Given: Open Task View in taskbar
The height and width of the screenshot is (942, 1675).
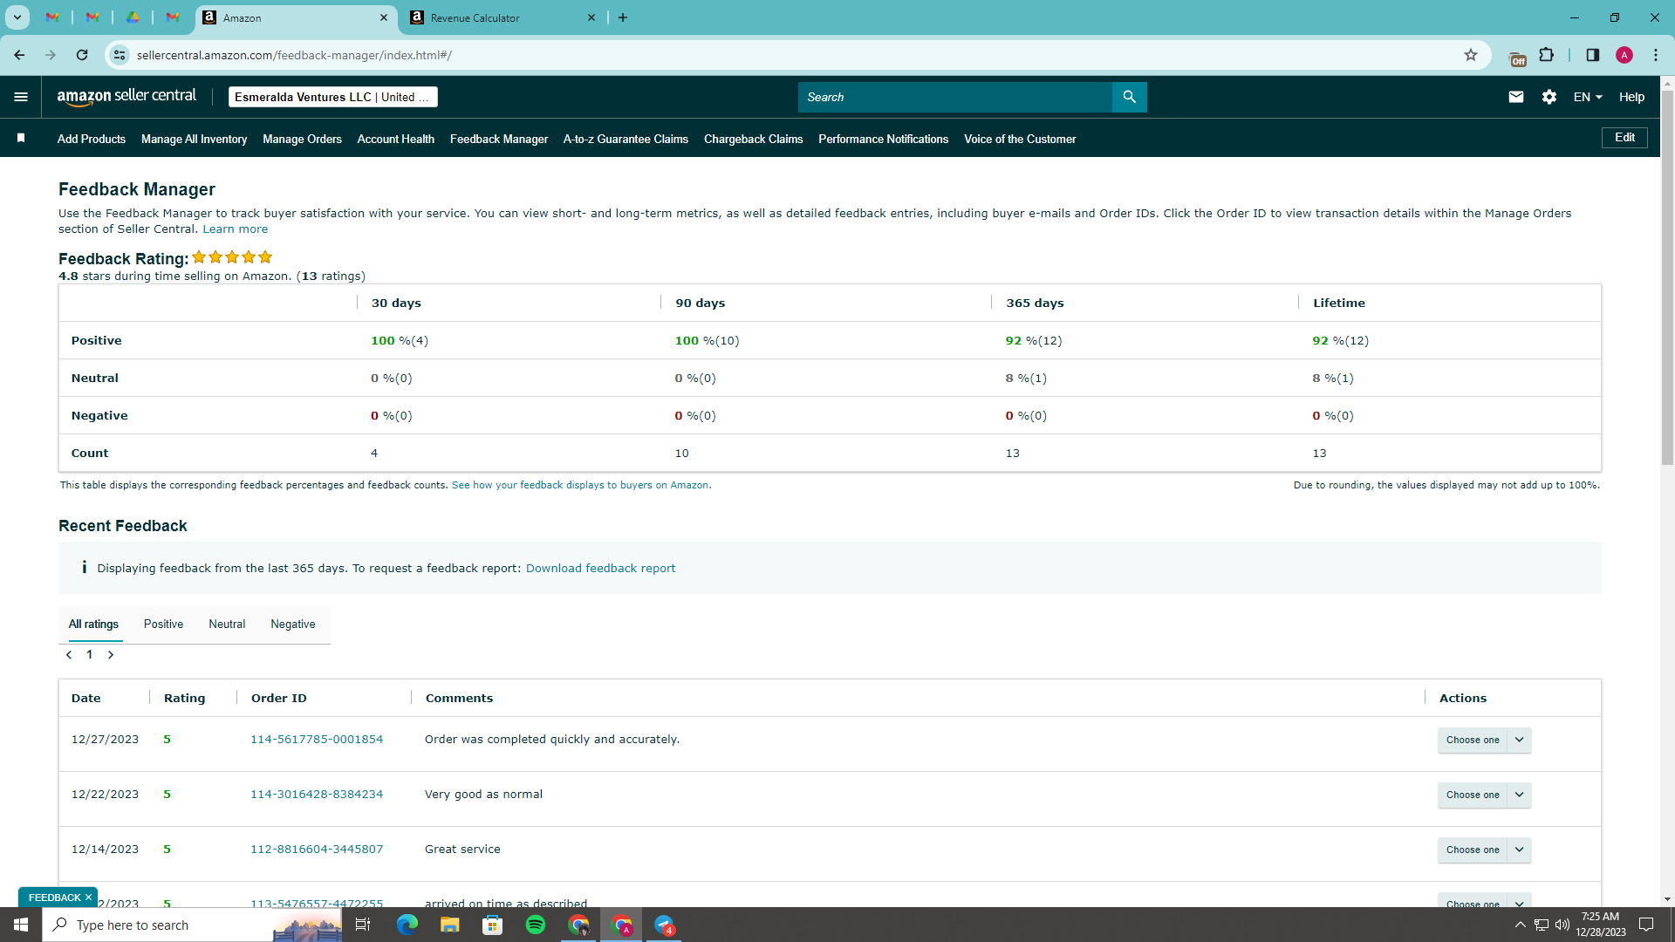Looking at the screenshot, I should tap(363, 925).
